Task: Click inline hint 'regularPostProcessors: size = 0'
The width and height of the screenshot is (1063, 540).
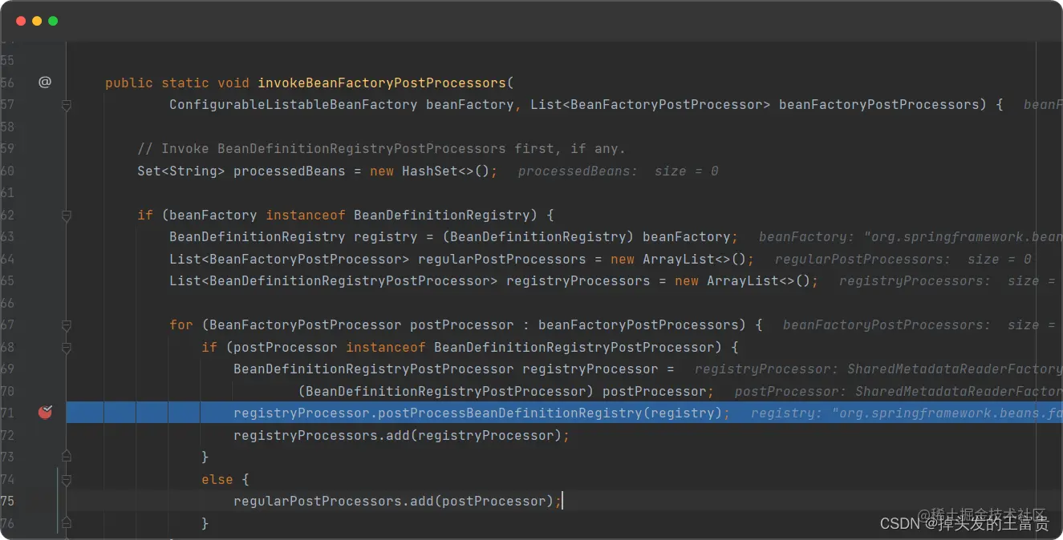Action: 903,259
